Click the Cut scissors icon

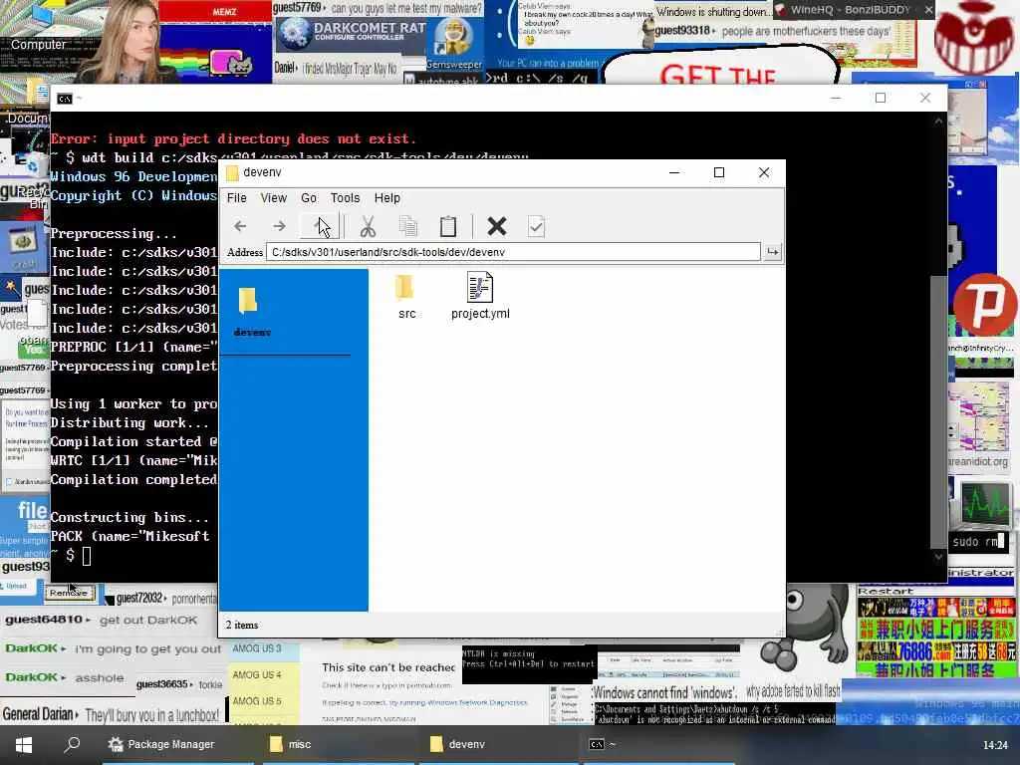coord(368,226)
